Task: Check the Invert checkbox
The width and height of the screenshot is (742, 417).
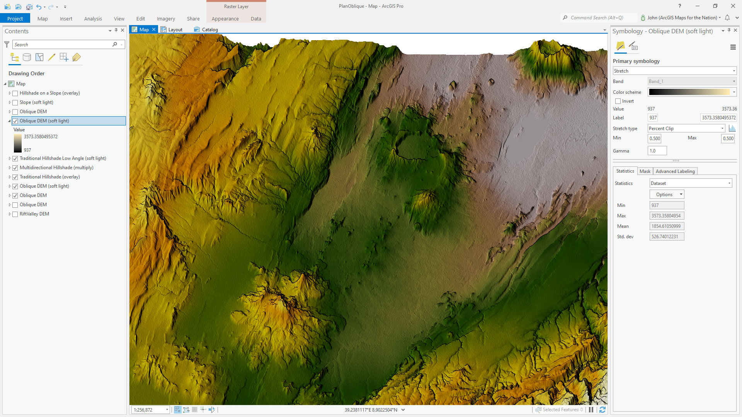Action: point(618,101)
